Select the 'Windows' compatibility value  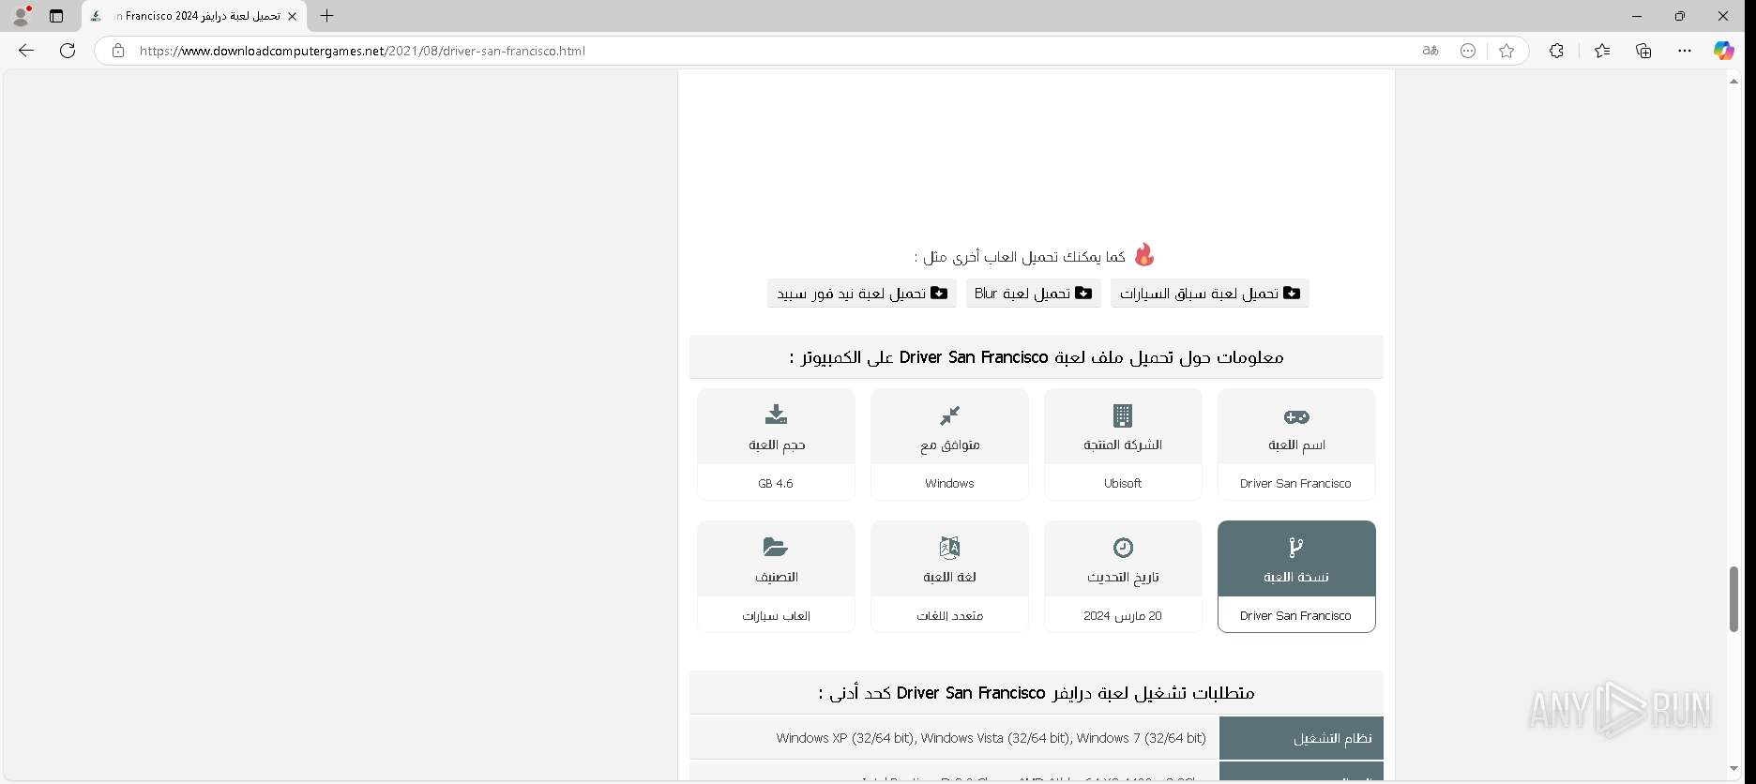[949, 484]
